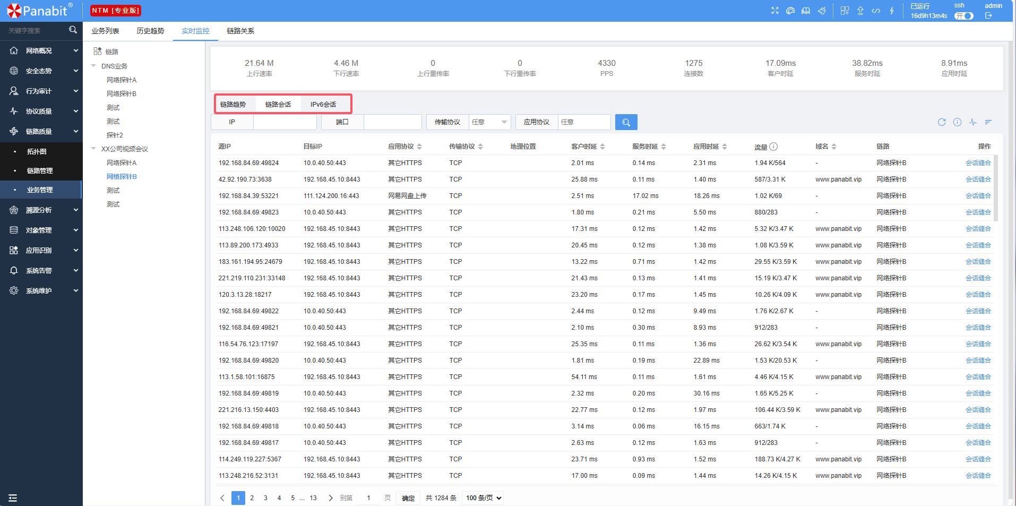Click the blue search button beside 应用协议
The width and height of the screenshot is (1016, 506).
626,122
